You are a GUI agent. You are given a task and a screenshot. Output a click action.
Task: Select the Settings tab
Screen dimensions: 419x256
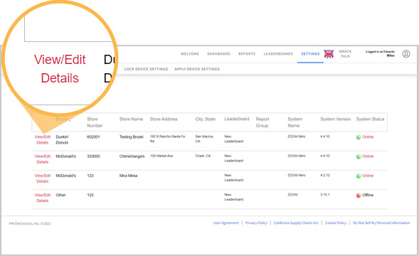(x=310, y=54)
